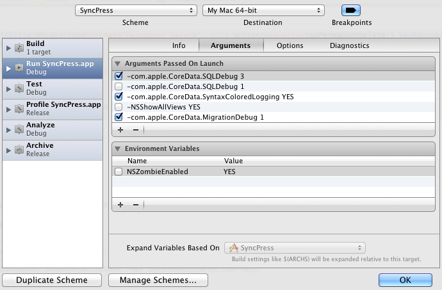
Task: Expand the Build phase disclosure triangle
Action: pyautogui.click(x=8, y=48)
